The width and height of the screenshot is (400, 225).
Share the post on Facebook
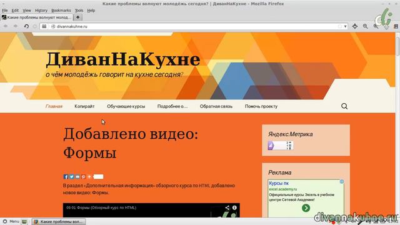click(66, 176)
